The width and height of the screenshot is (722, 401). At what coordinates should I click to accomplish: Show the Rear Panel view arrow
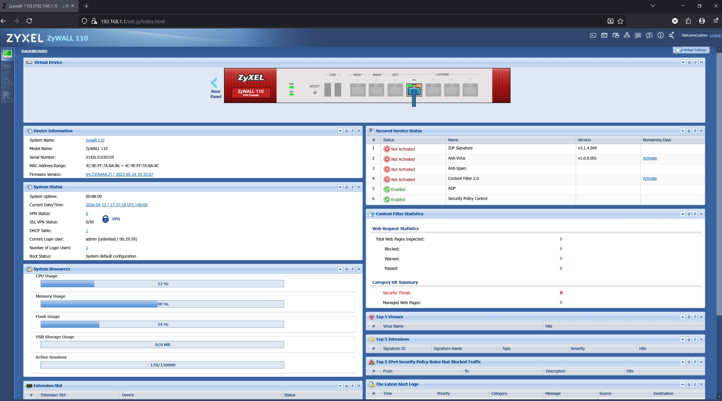pyautogui.click(x=214, y=83)
